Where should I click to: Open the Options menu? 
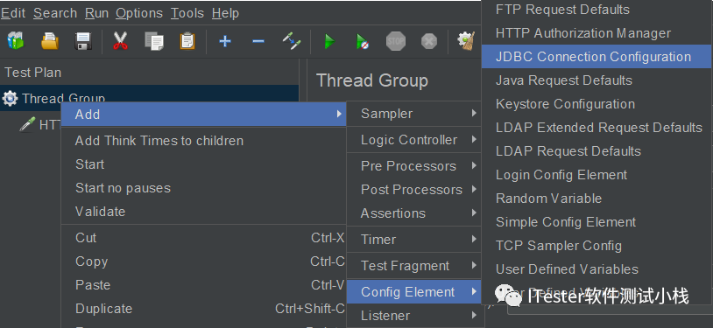pyautogui.click(x=139, y=13)
